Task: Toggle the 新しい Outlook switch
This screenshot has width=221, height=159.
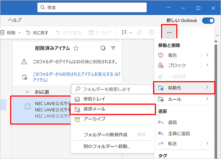Action: 208,21
